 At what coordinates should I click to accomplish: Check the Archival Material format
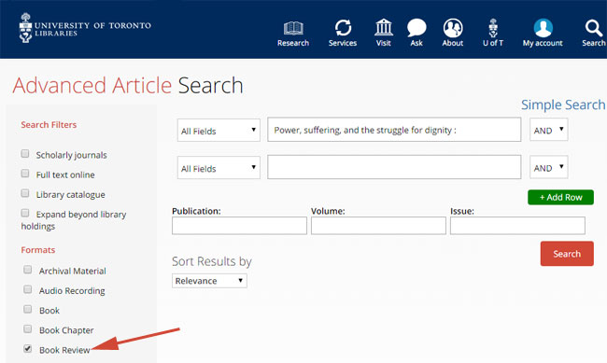27,270
